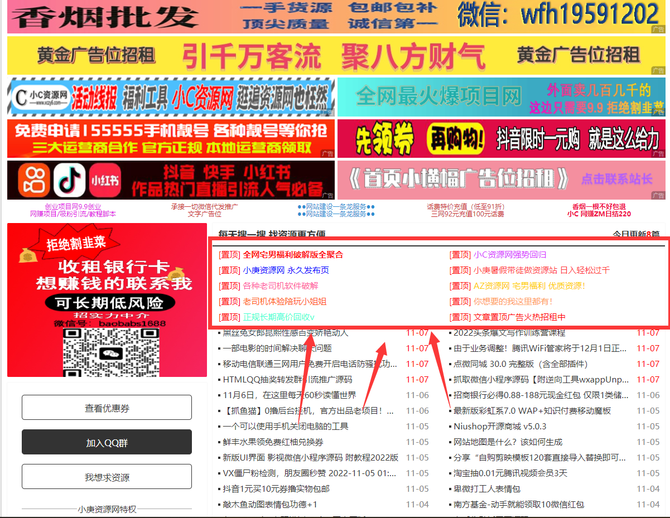This screenshot has height=518, width=670.
Task: Click the 免费申请手机靓号 red banner
Action: point(171,138)
